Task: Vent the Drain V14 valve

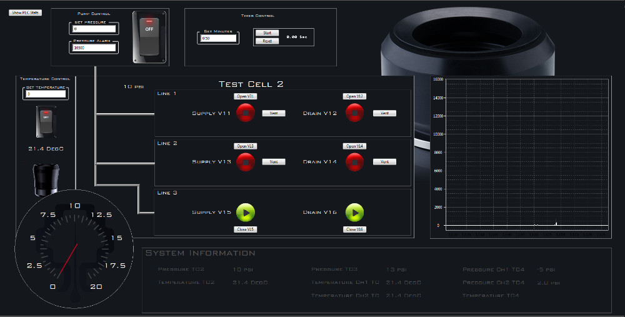Action: [384, 162]
